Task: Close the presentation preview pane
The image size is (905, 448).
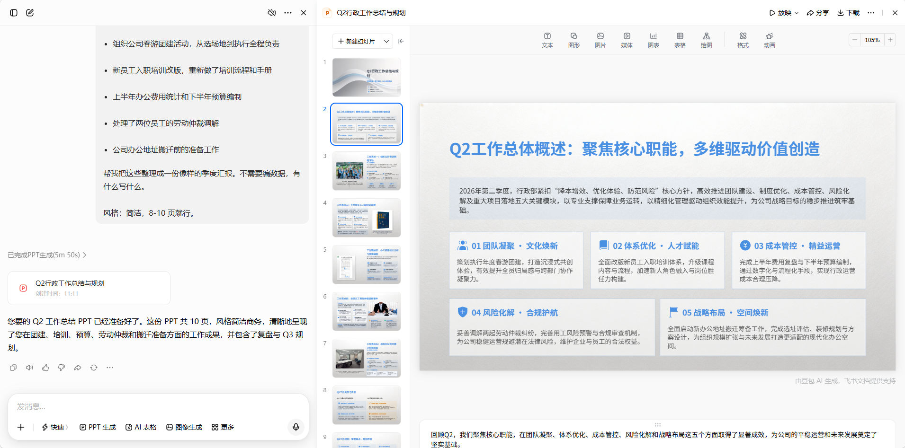Action: (x=895, y=13)
